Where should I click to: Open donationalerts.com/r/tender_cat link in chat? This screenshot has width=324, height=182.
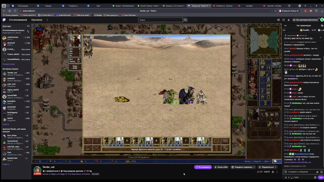pos(297,162)
